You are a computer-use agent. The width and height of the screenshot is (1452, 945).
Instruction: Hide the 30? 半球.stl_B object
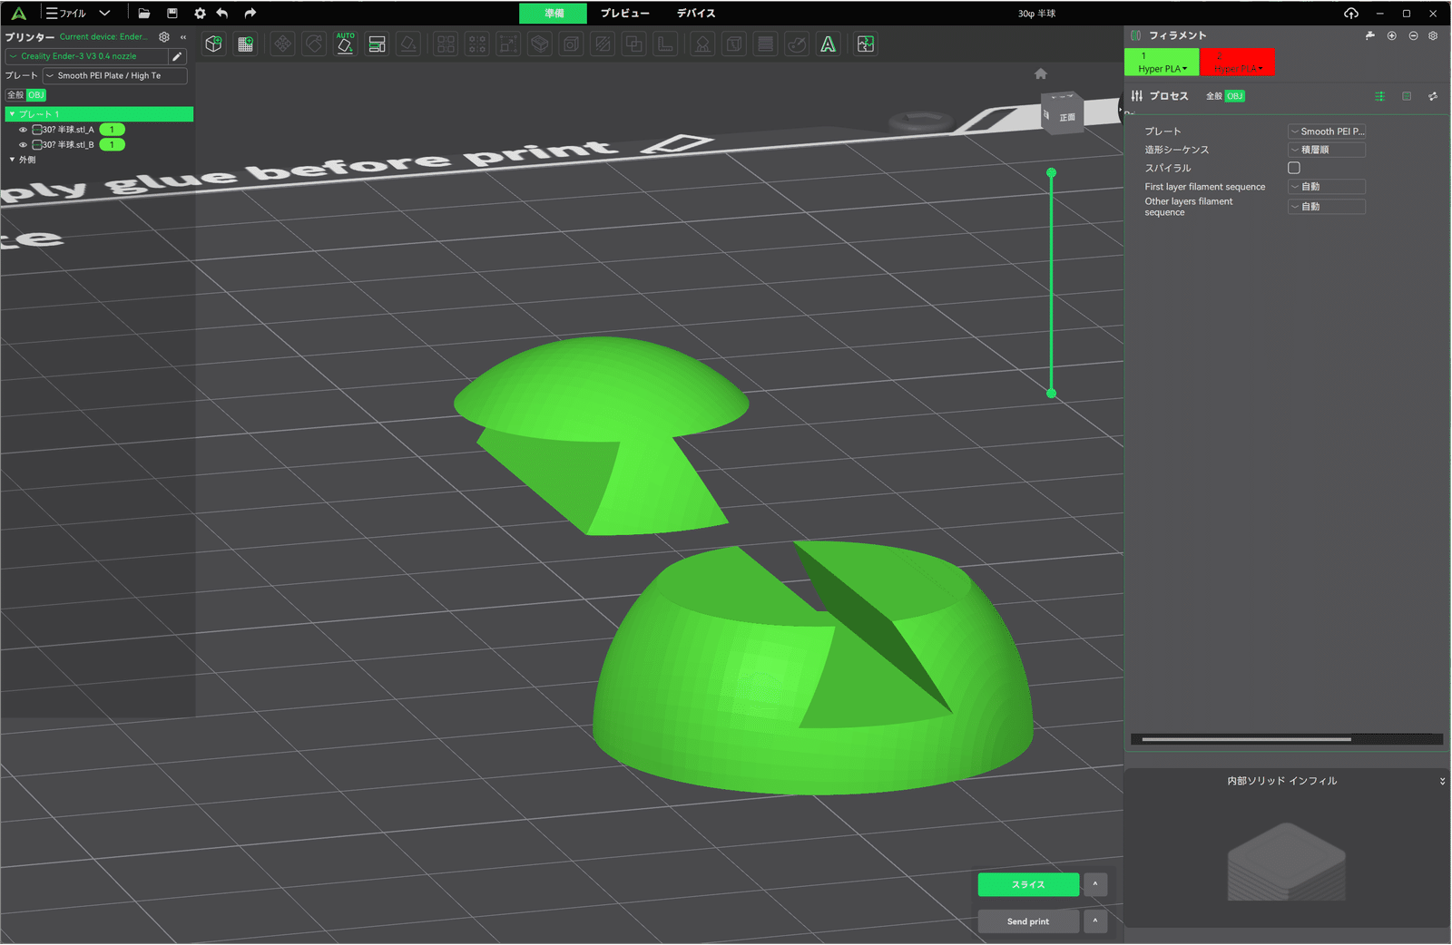[x=24, y=144]
